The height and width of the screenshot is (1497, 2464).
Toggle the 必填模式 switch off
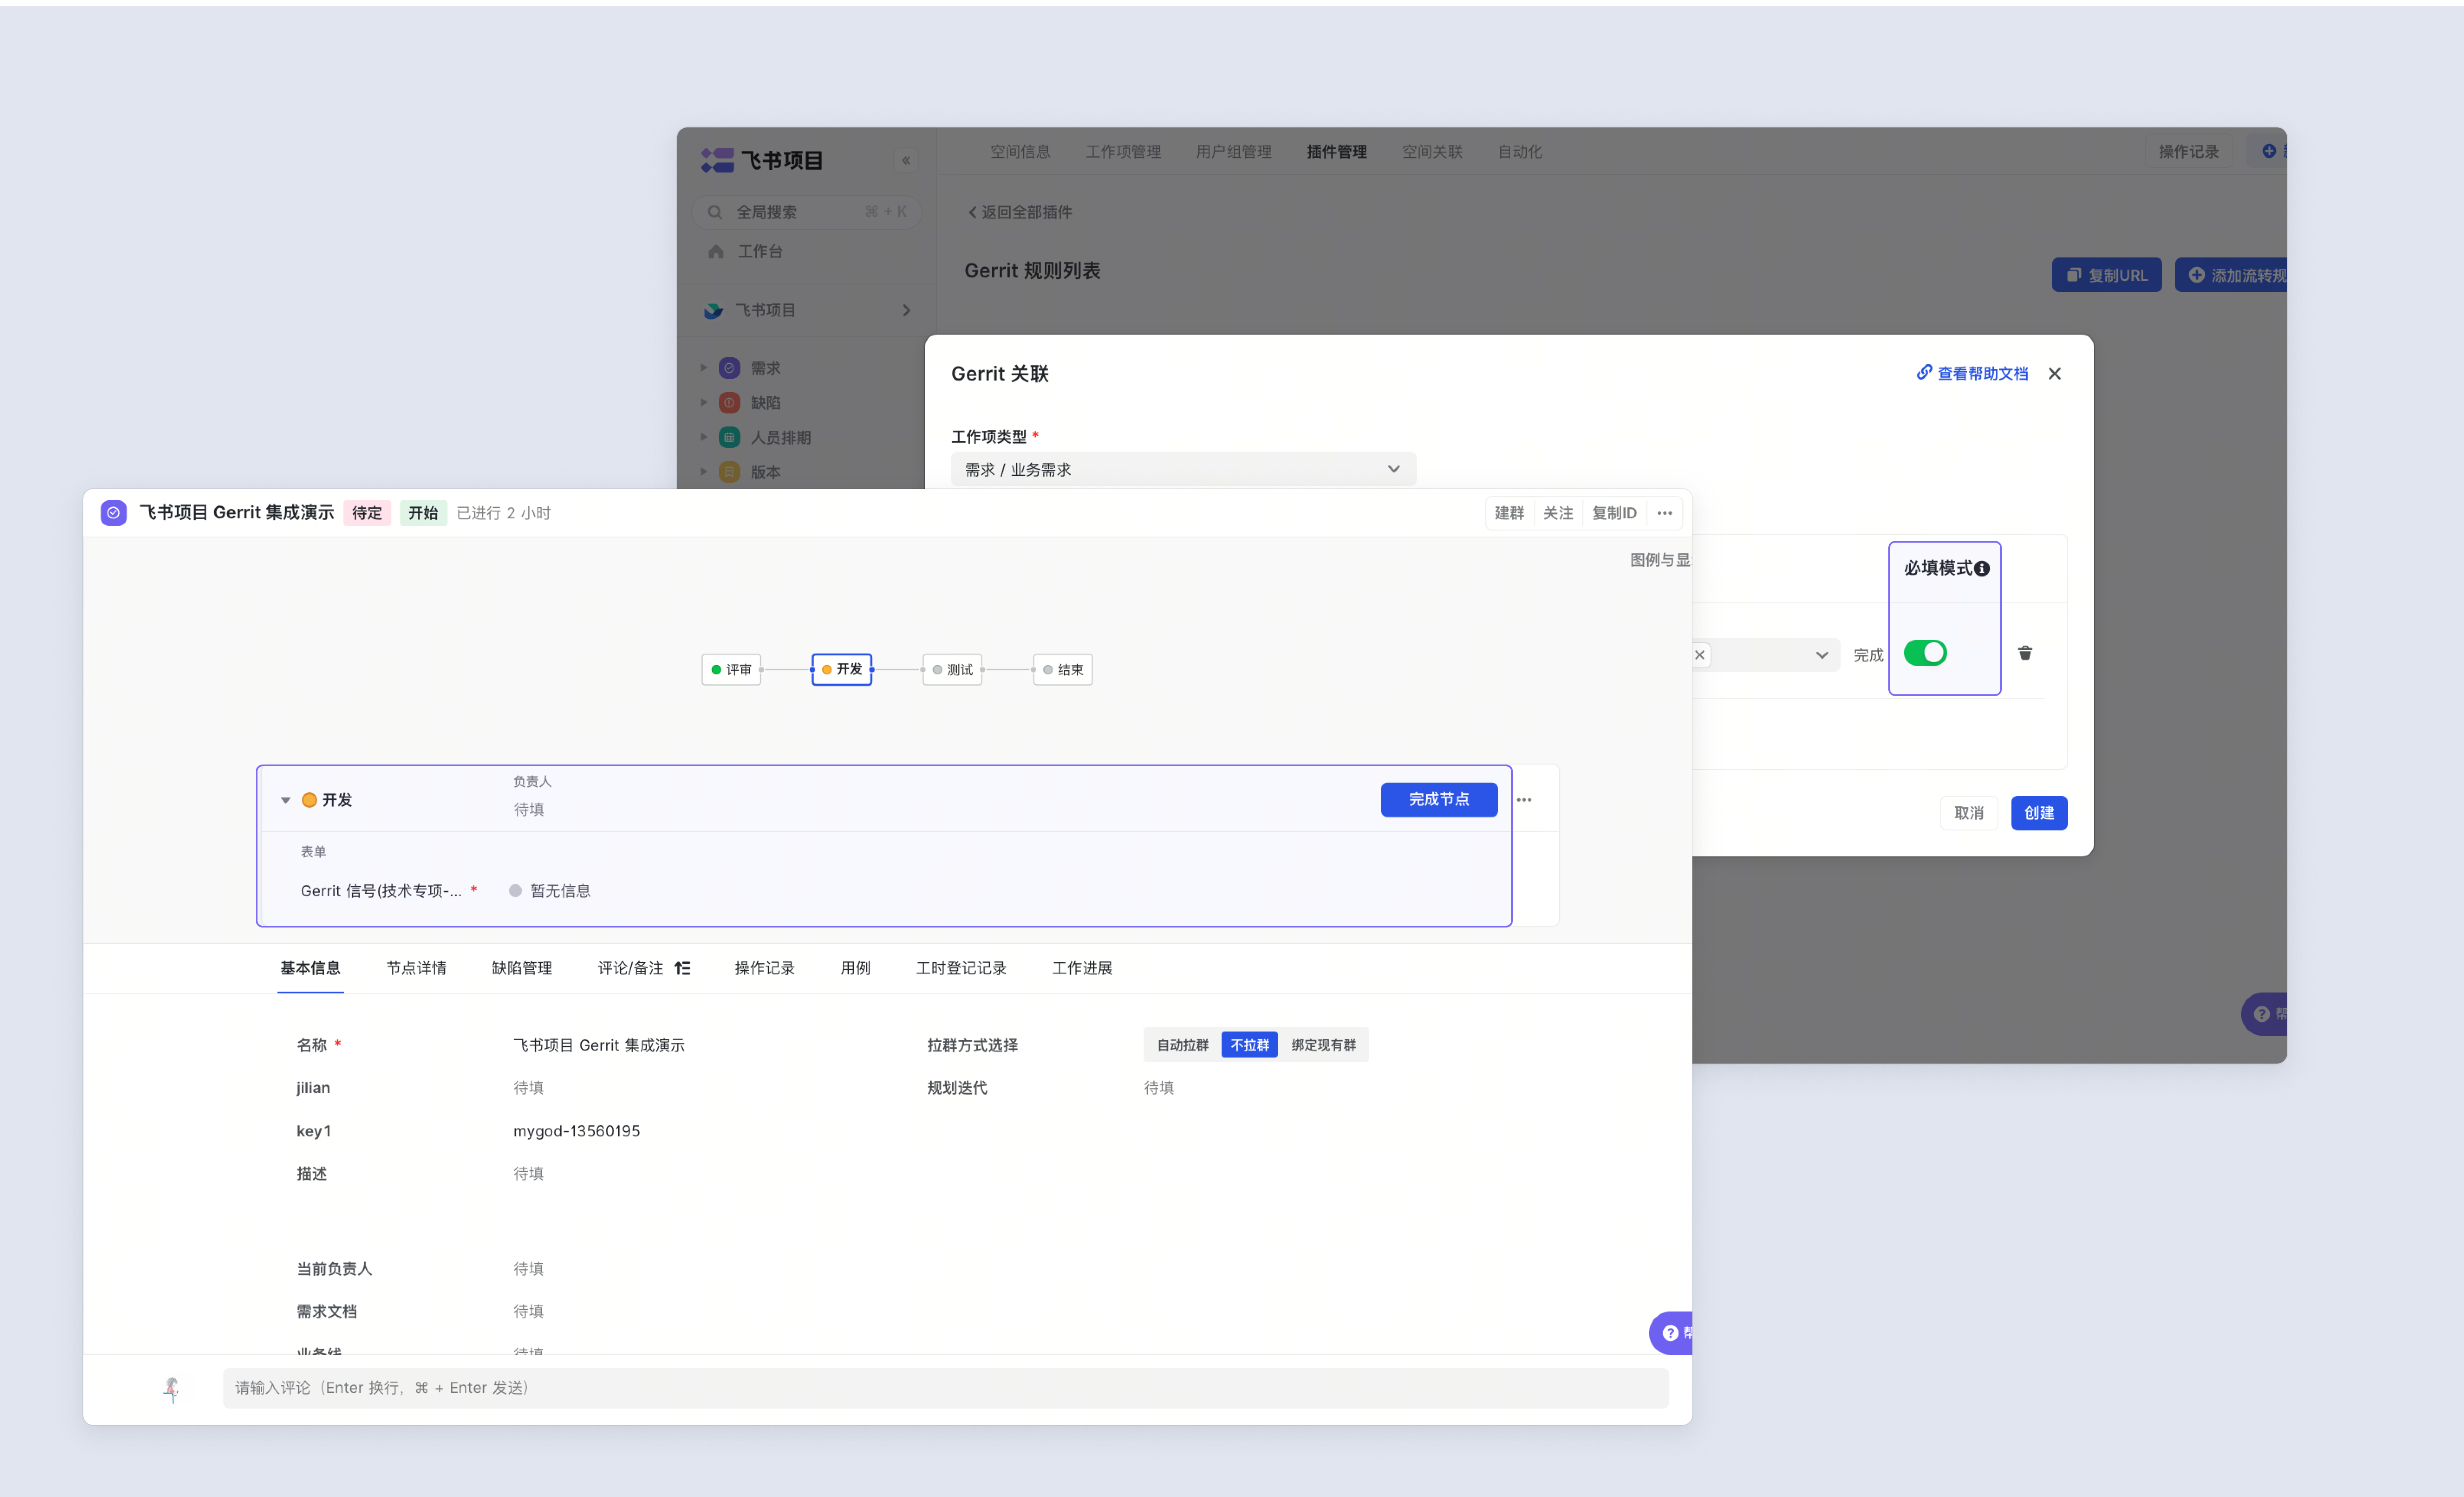(1925, 653)
